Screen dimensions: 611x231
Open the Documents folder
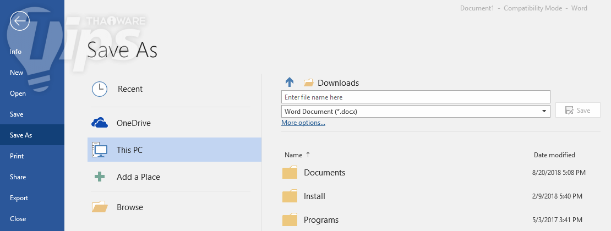click(x=324, y=173)
